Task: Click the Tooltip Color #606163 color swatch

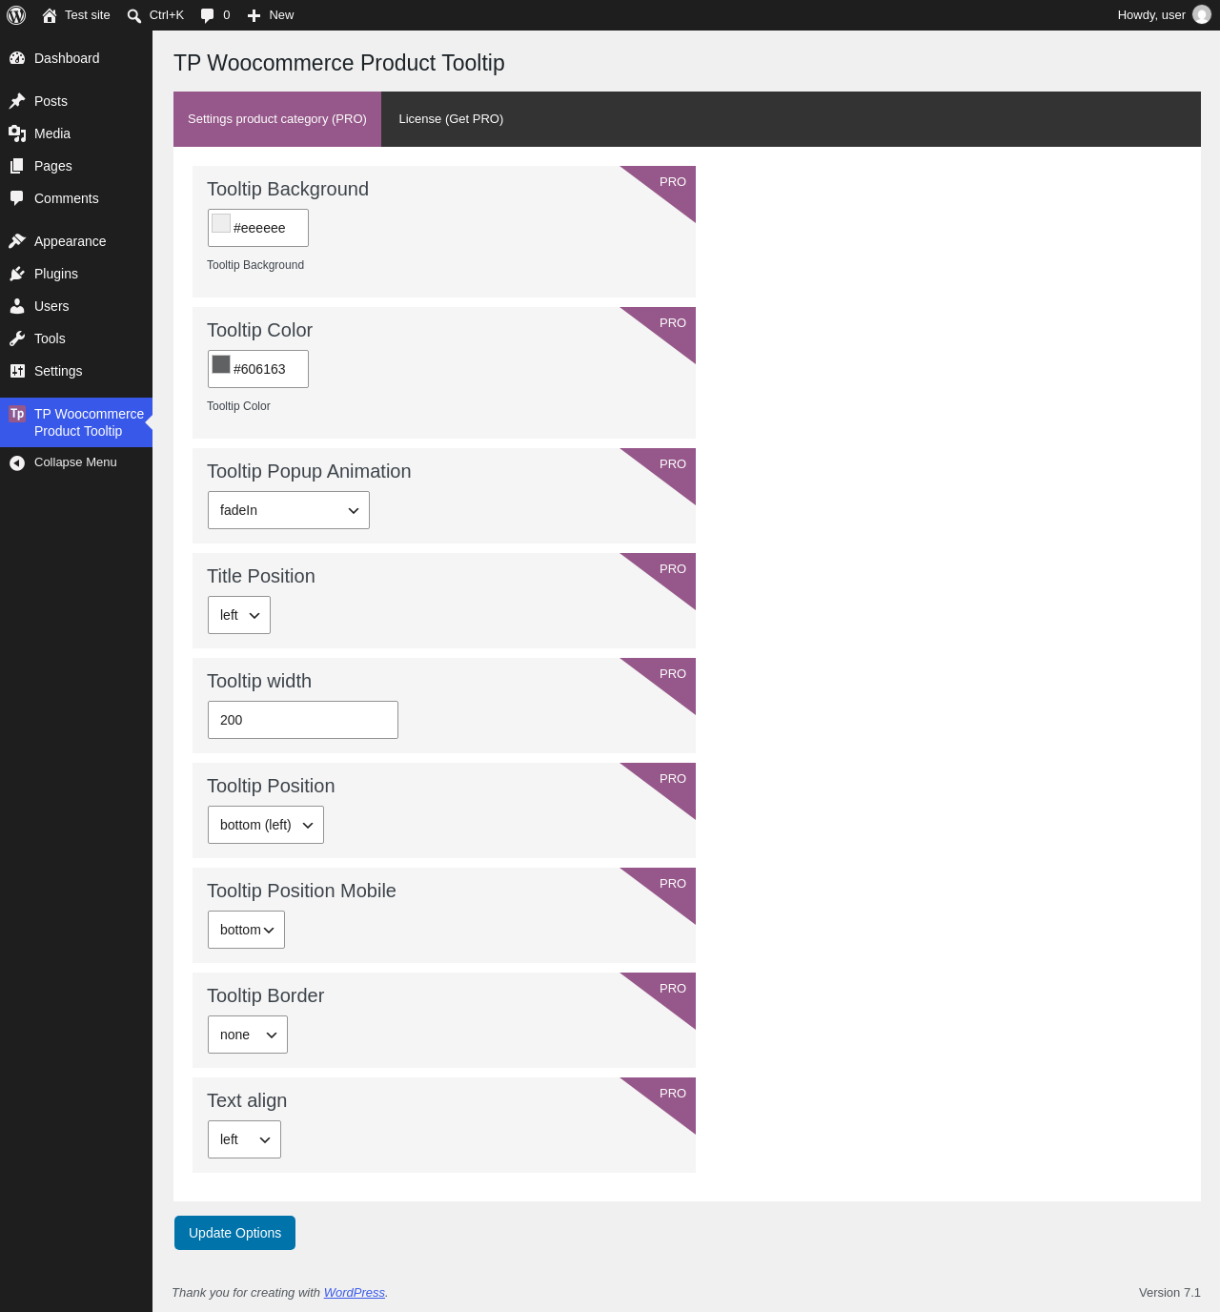Action: tap(221, 364)
